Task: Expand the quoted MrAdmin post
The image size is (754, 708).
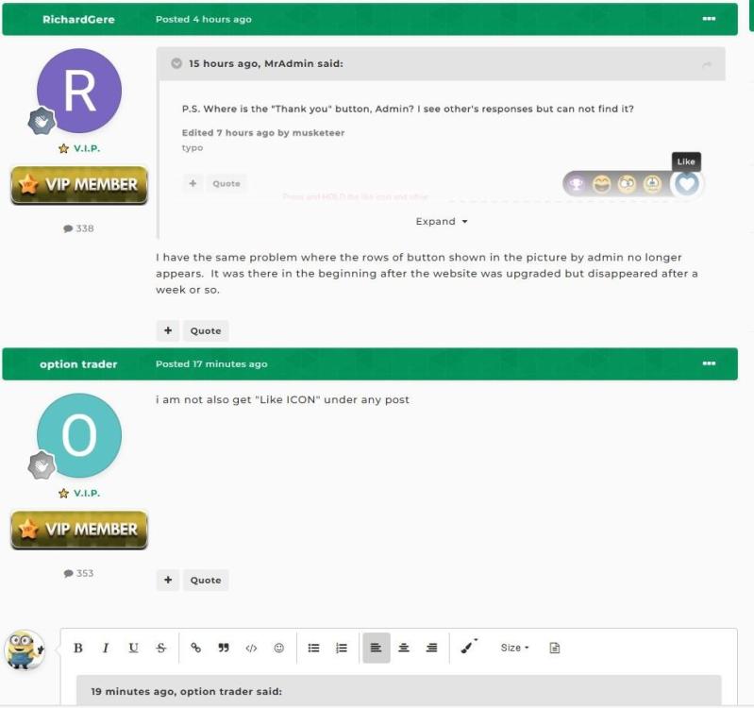Action: 442,222
